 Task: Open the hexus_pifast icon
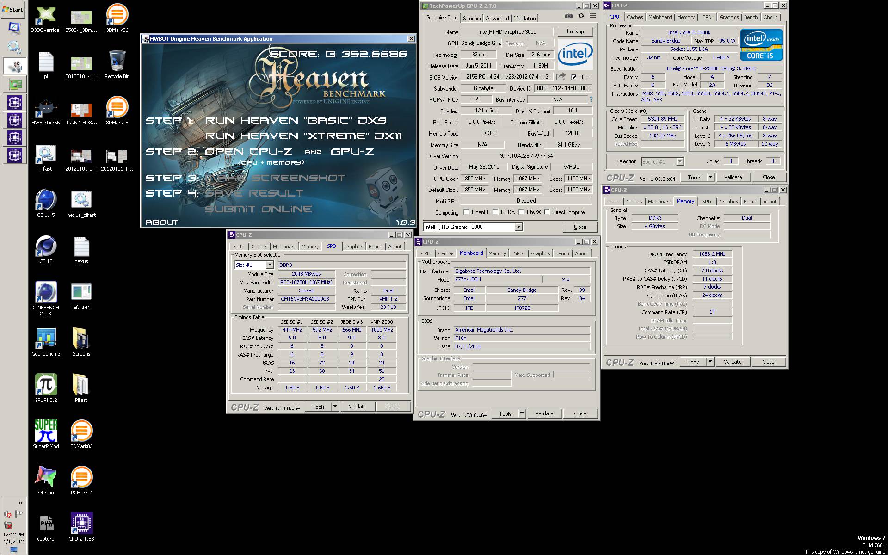(81, 203)
